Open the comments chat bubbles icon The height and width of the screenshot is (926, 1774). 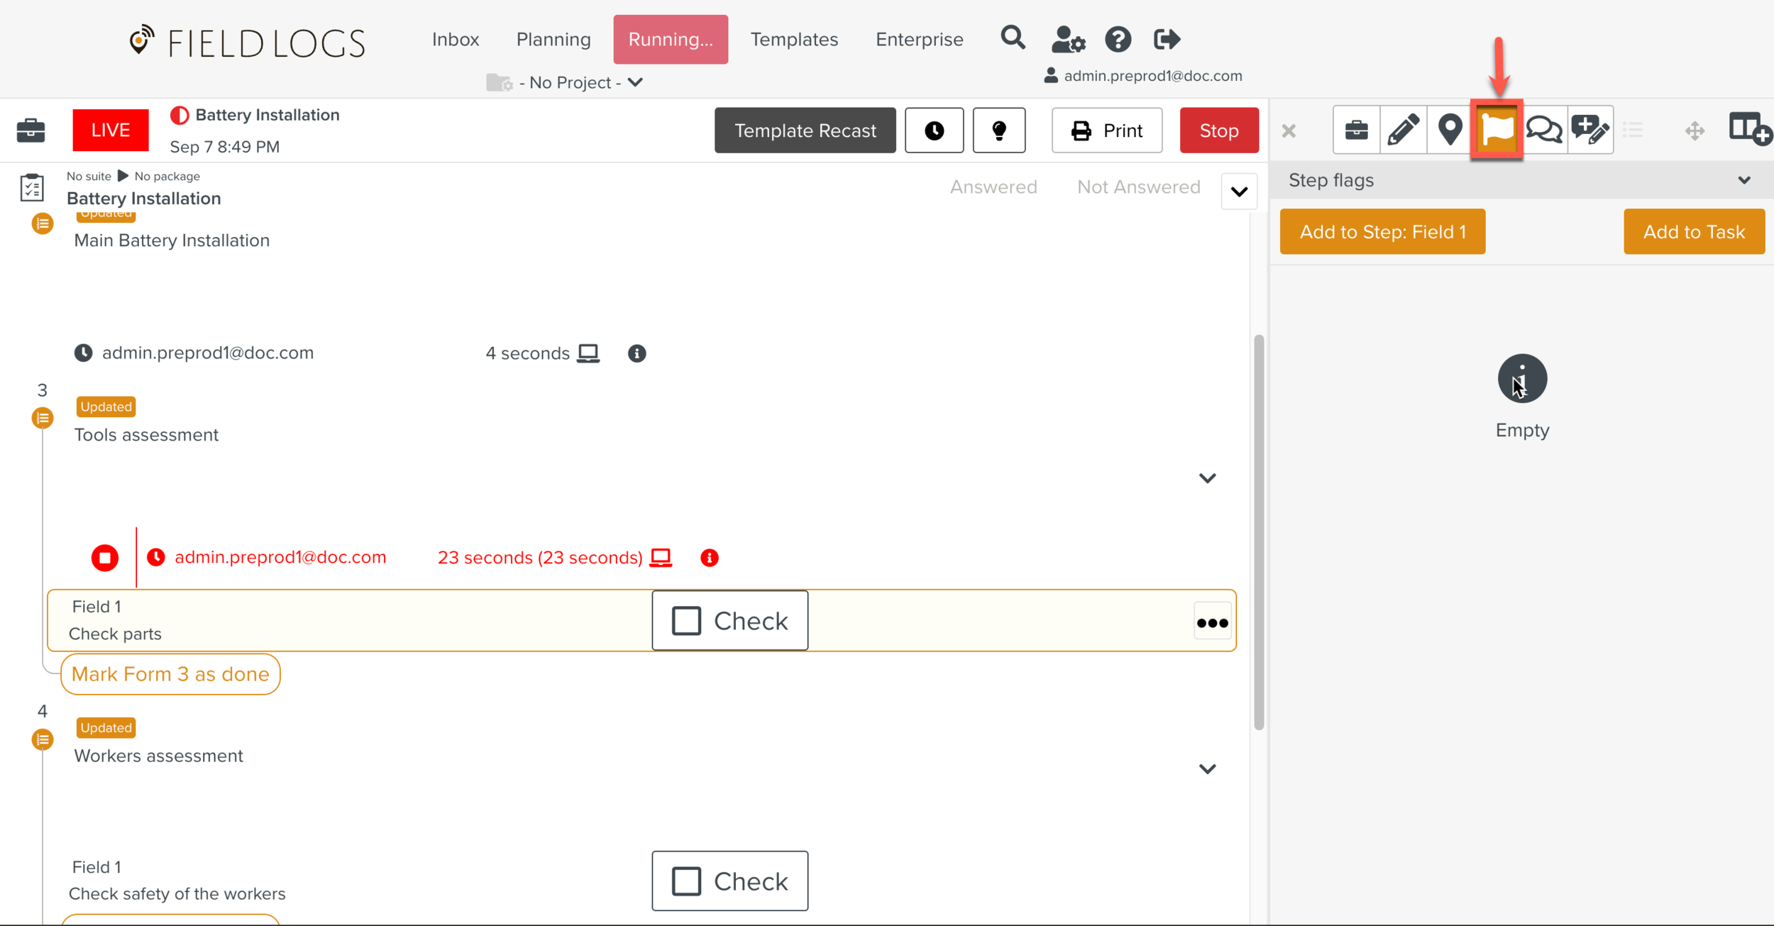coord(1543,130)
